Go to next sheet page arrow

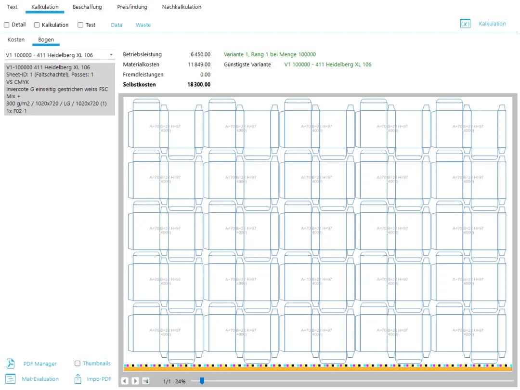(135, 381)
